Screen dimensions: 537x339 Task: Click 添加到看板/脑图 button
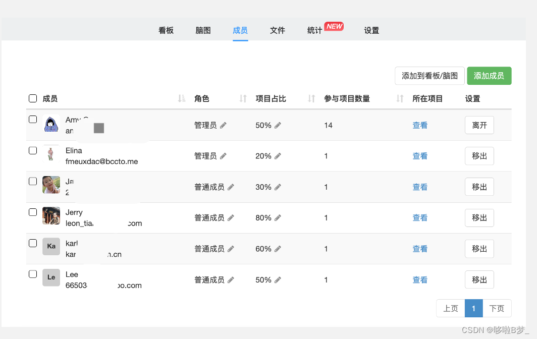pos(429,76)
